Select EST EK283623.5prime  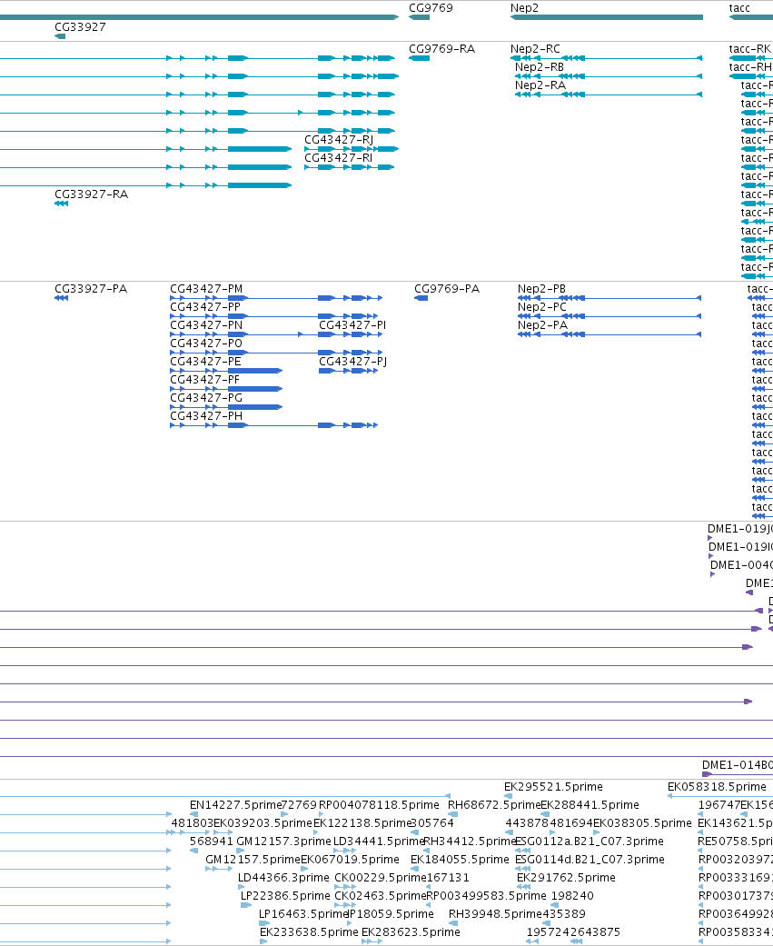[411, 931]
